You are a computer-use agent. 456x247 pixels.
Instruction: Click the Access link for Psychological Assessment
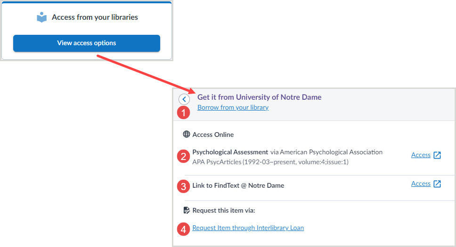pos(421,155)
